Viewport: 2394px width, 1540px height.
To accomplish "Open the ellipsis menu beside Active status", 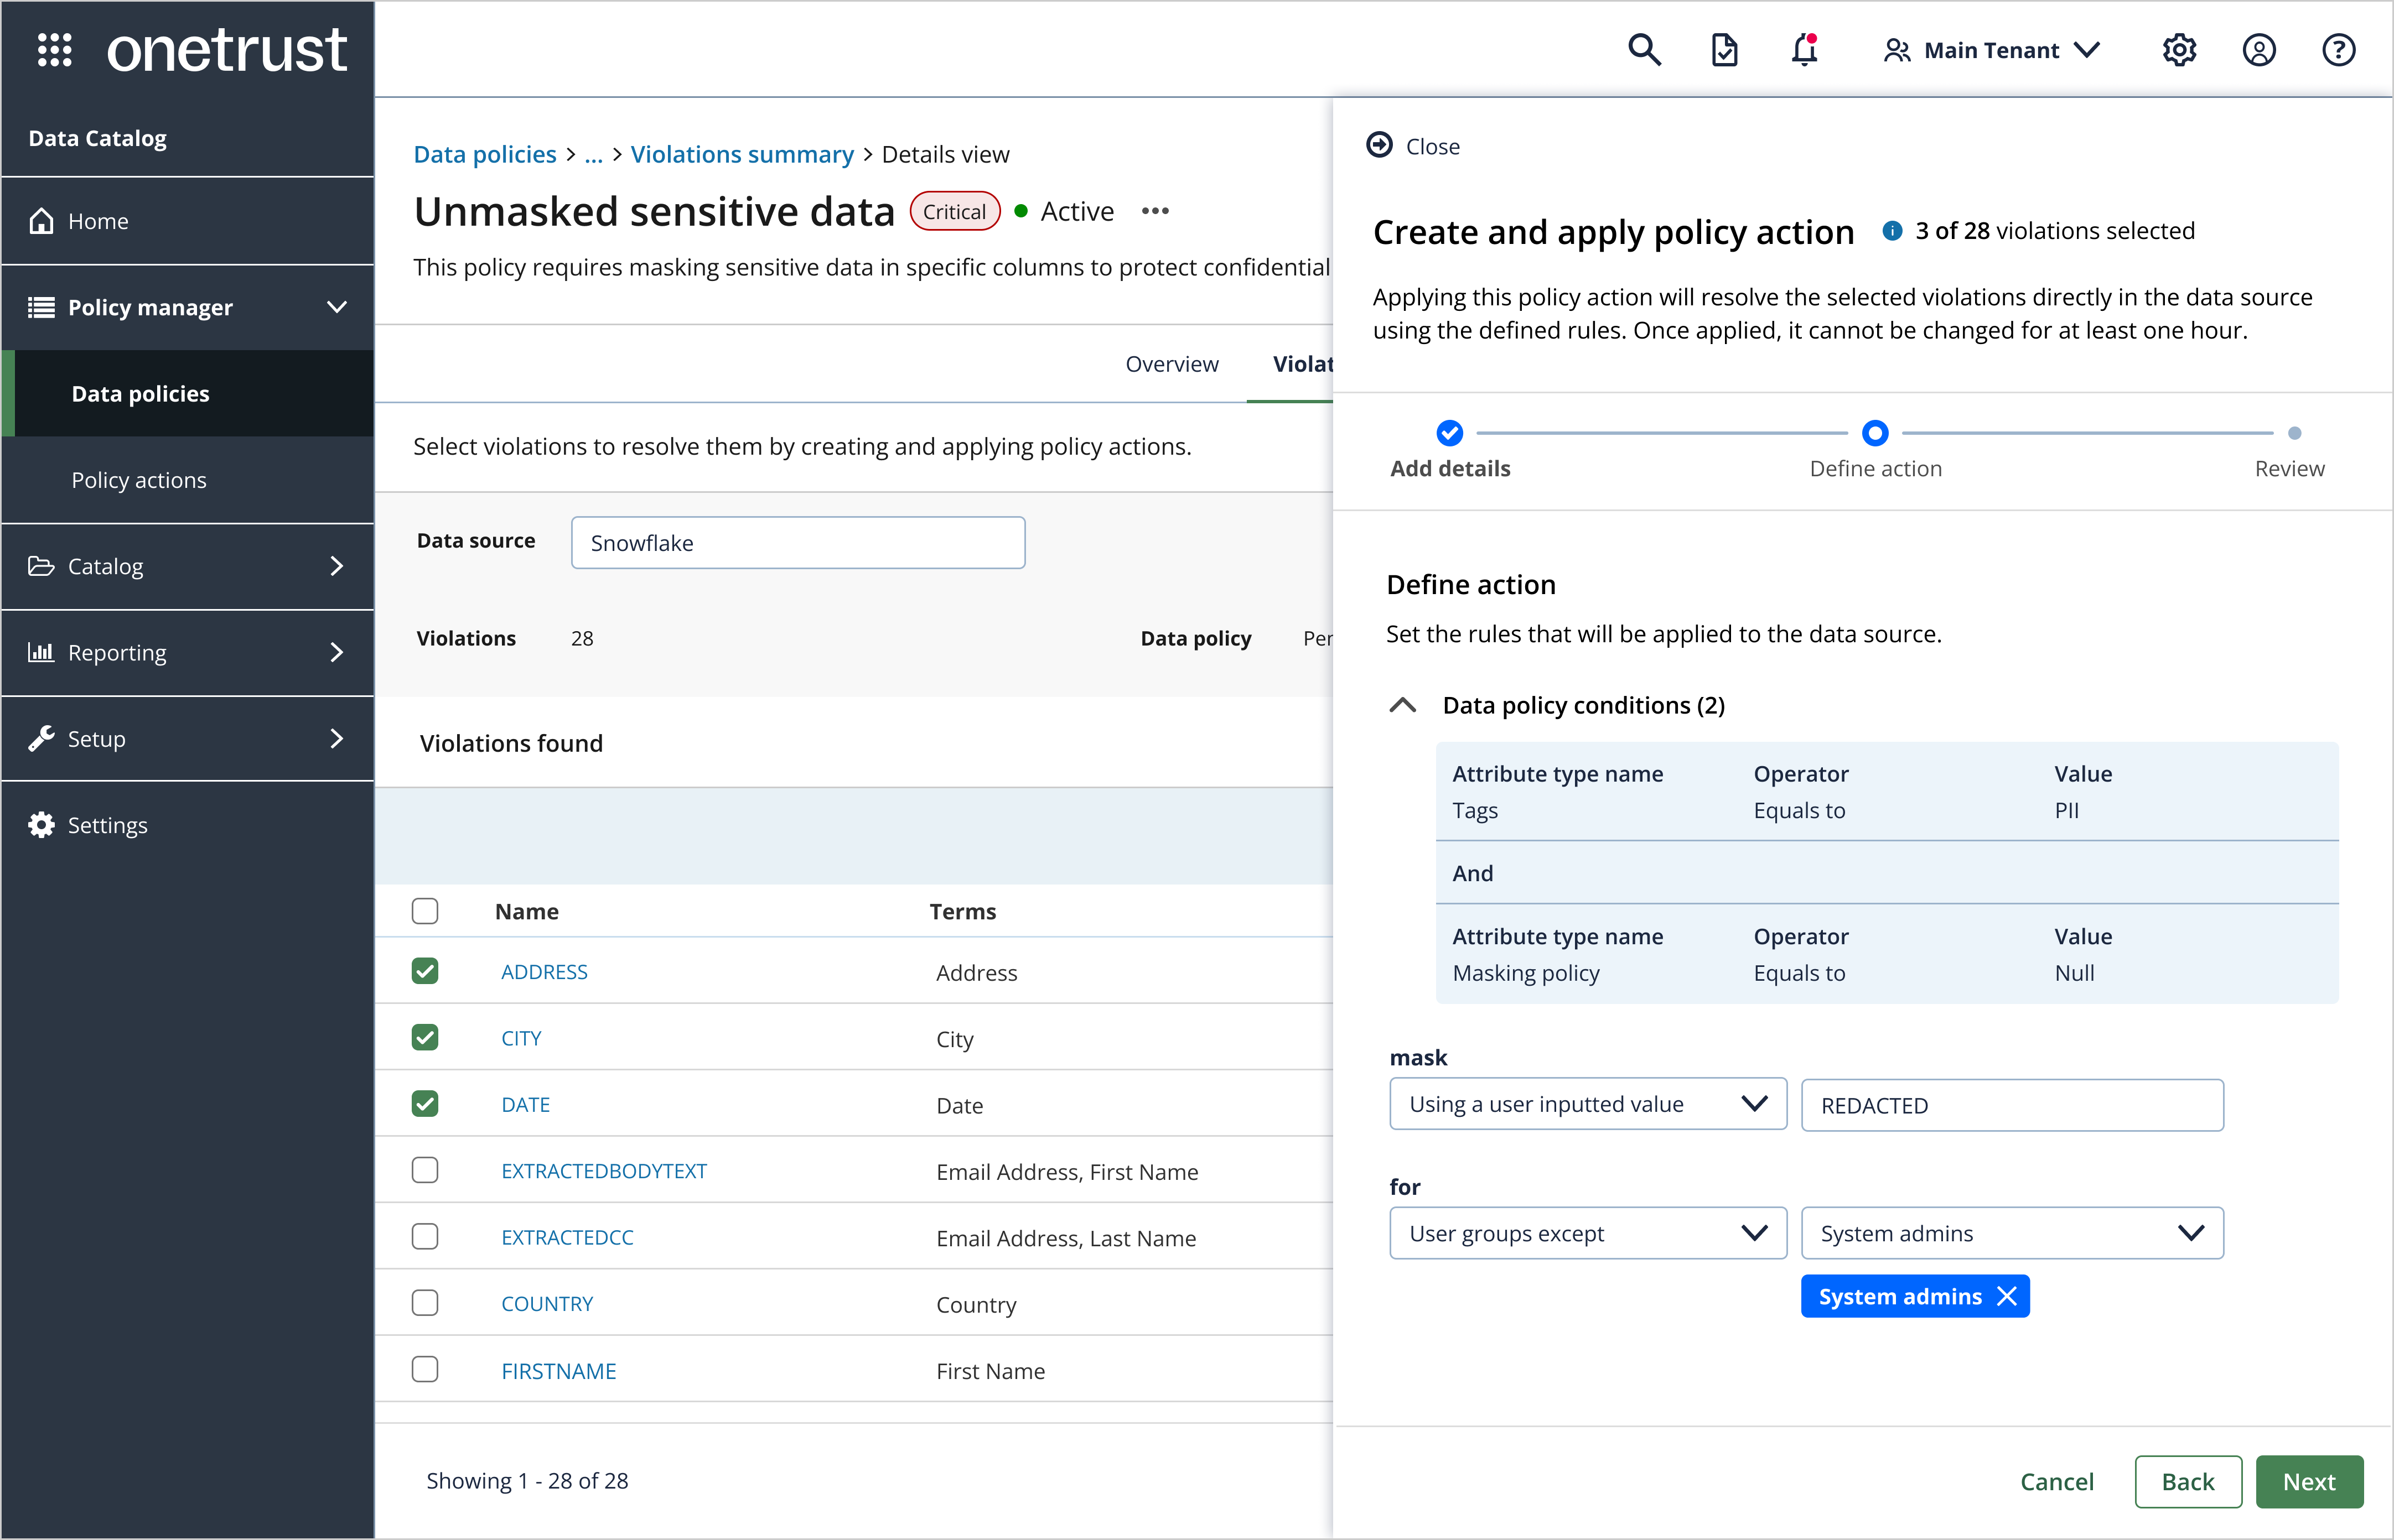I will (x=1155, y=211).
